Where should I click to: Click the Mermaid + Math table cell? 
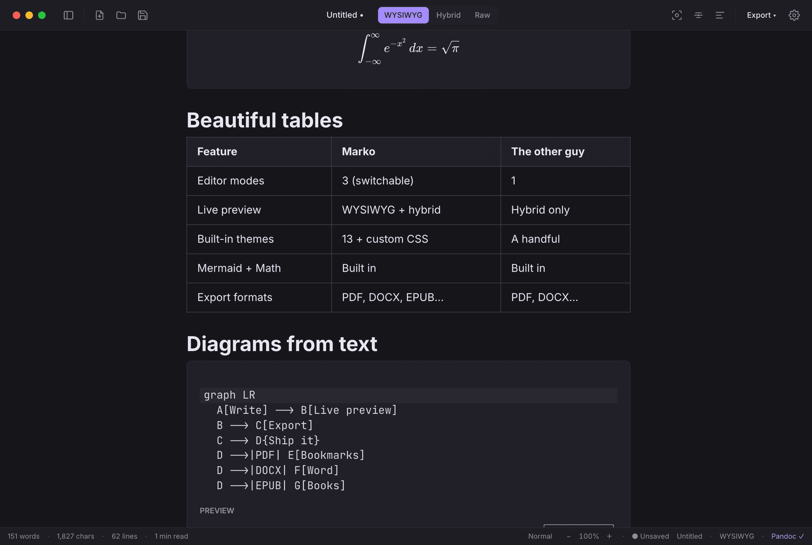click(x=259, y=268)
